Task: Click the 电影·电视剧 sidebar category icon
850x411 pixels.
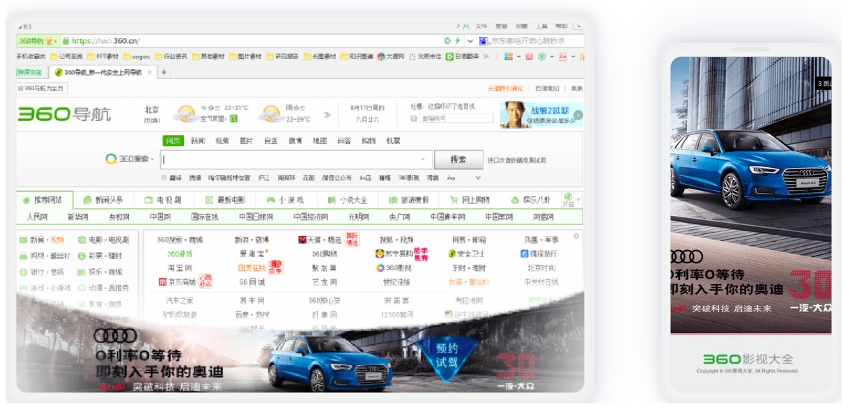Action: [82, 240]
